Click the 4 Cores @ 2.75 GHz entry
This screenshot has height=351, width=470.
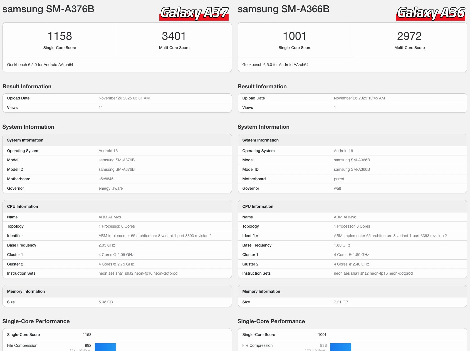(x=116, y=264)
